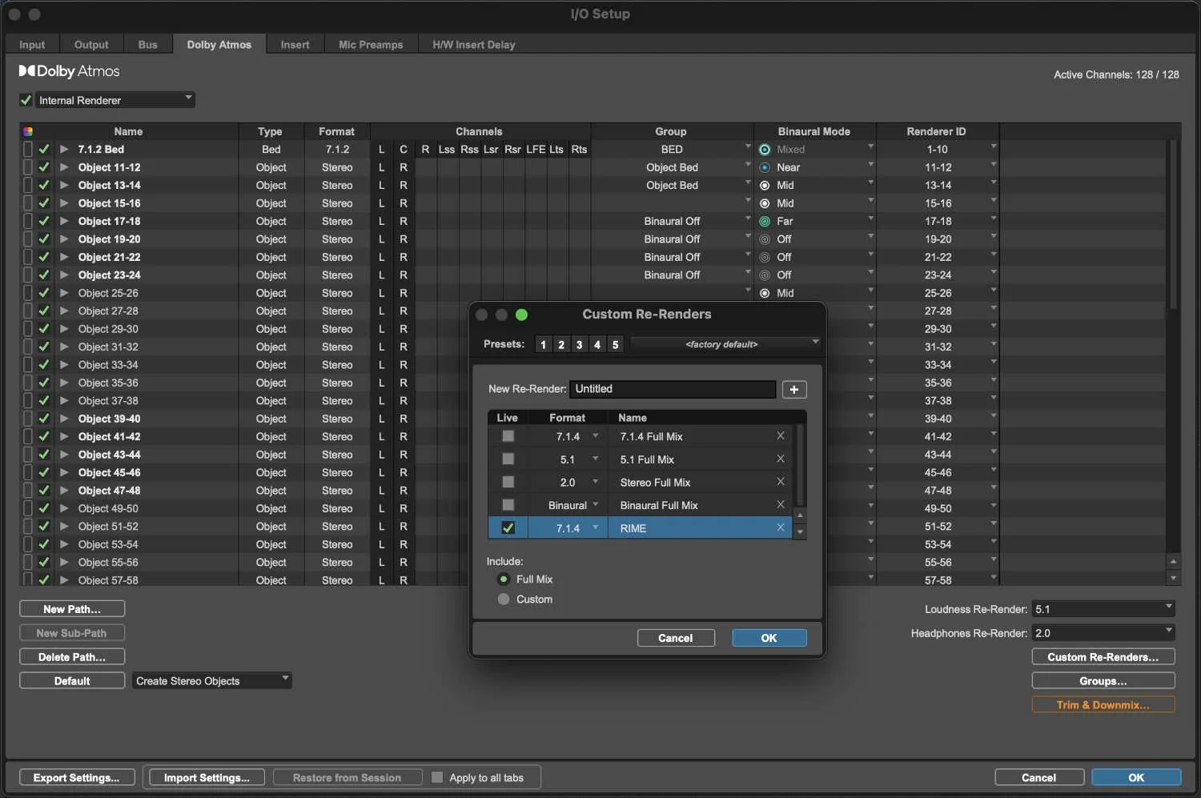Remove the Binaural Full Mix re-render
This screenshot has height=798, width=1201.
point(781,505)
